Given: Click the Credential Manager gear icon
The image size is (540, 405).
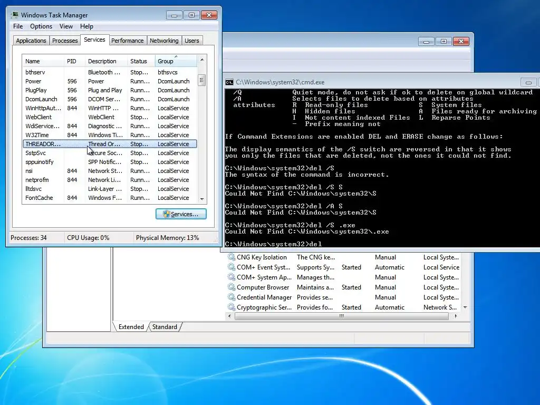Looking at the screenshot, I should click(231, 297).
